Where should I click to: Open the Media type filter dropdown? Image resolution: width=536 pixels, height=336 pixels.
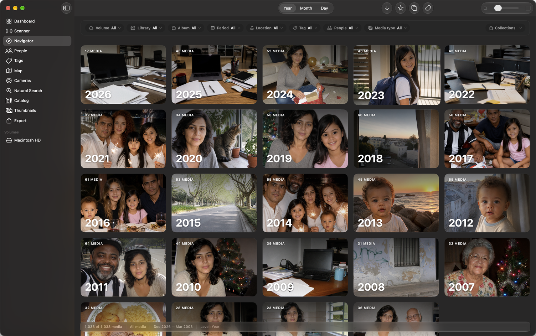(387, 28)
